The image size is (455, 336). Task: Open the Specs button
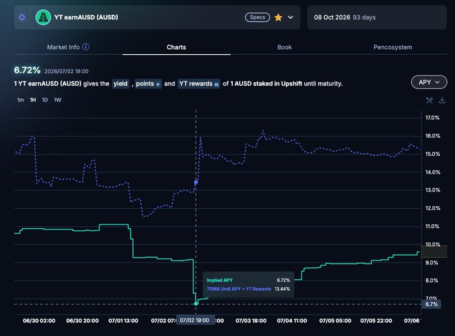tap(258, 17)
